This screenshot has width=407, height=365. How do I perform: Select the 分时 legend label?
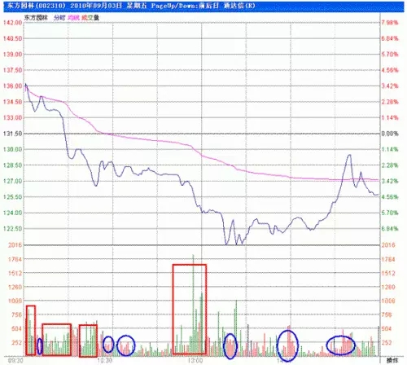click(59, 18)
